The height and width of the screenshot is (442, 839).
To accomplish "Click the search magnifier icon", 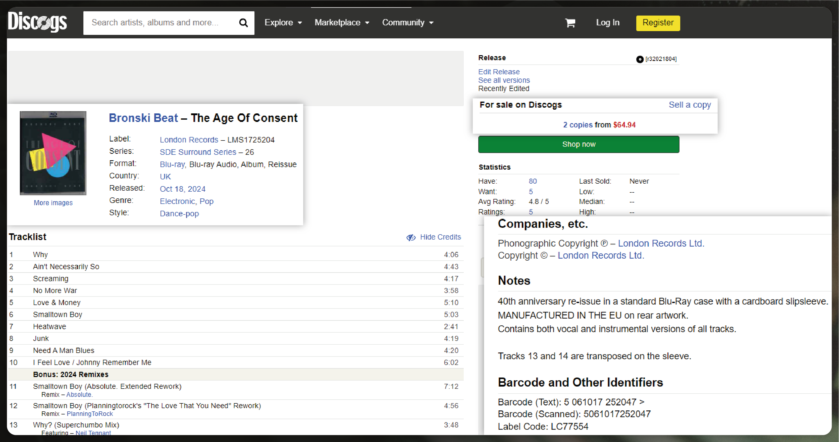I will click(x=243, y=23).
